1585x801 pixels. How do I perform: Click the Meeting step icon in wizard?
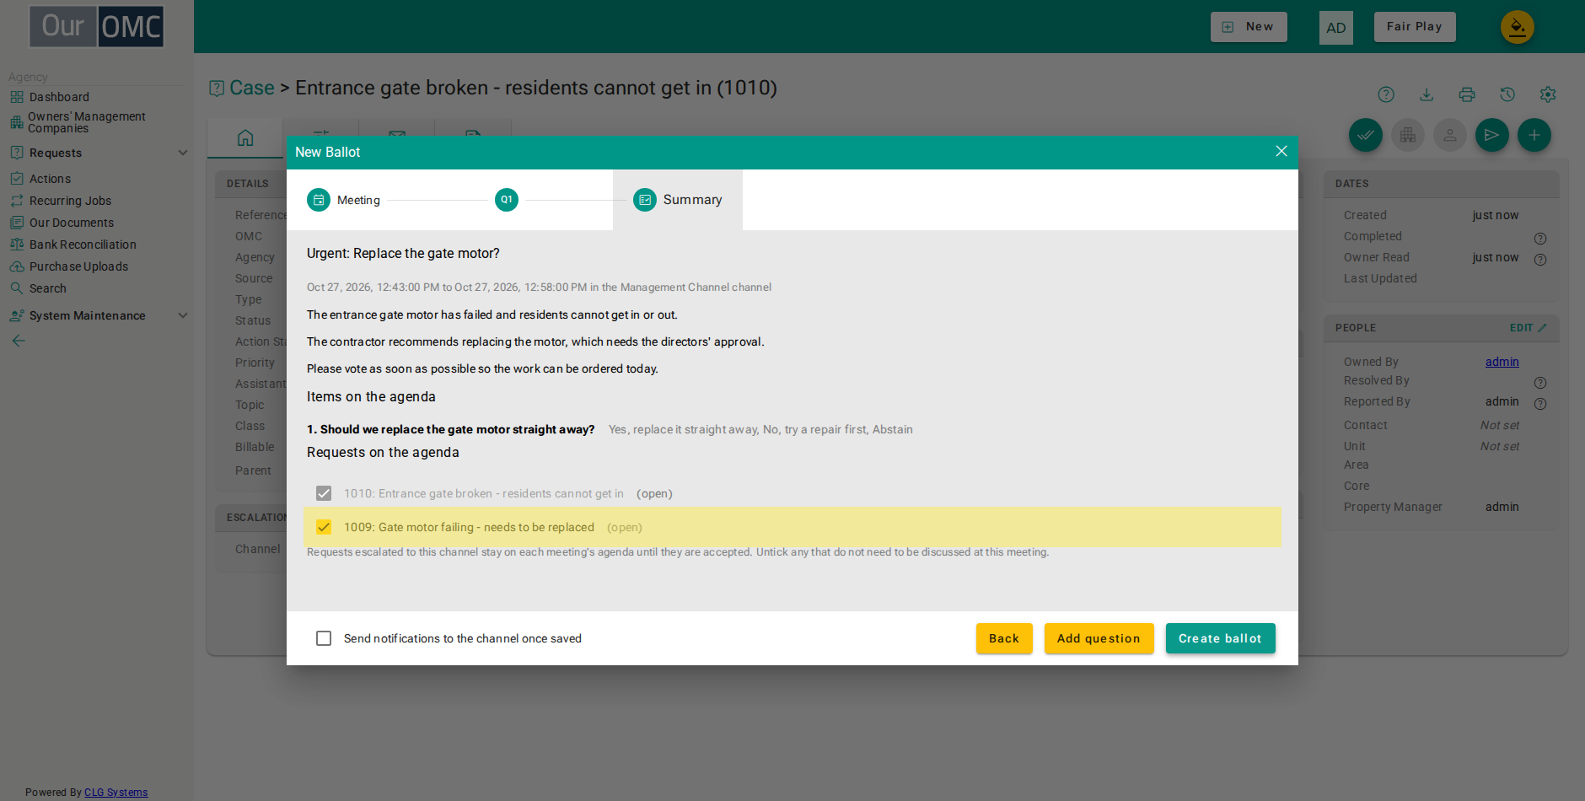pos(319,200)
